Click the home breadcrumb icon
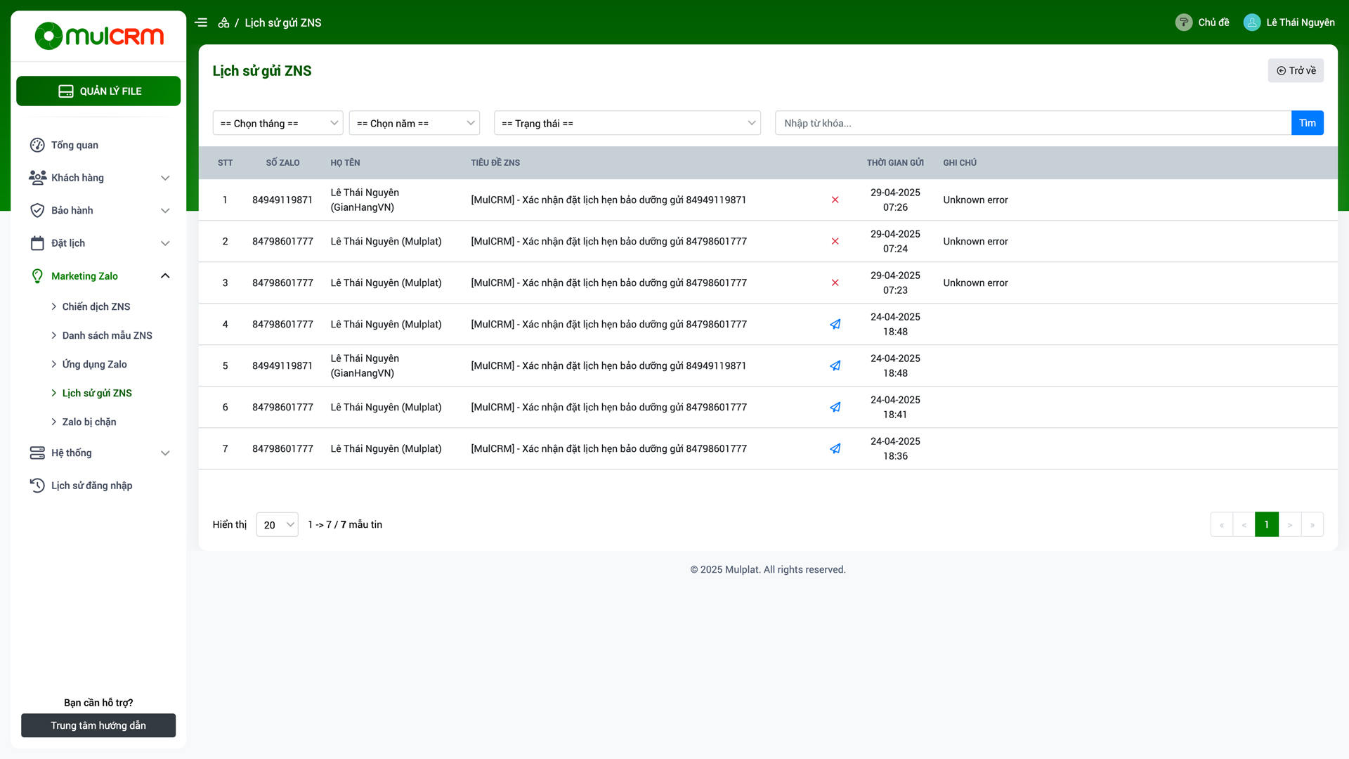 (x=223, y=22)
